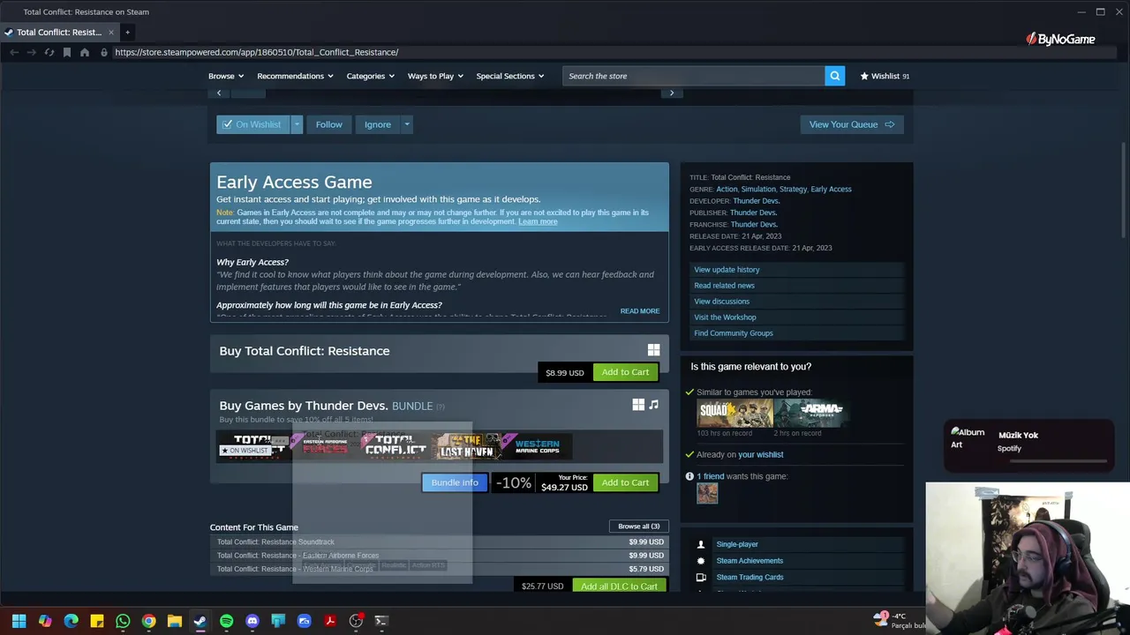Viewport: 1130px width, 635px height.
Task: Click the Single-player person icon
Action: click(701, 544)
